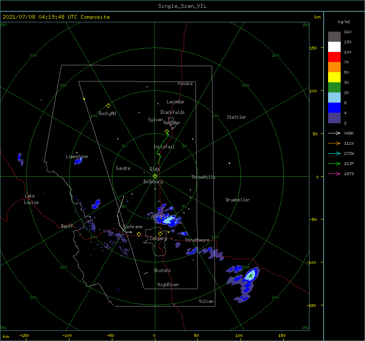Click the white 04DK arrow in legend

(x=334, y=133)
